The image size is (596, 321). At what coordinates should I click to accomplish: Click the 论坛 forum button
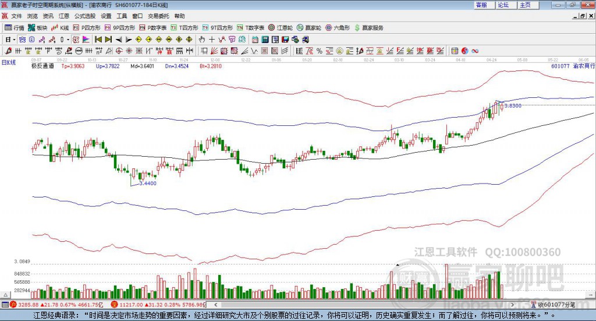(x=503, y=5)
